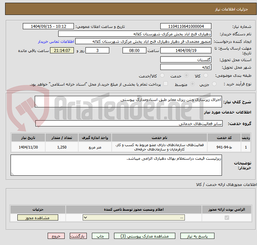Viewport: 257px width, 245px height.
Task: Click the 'مشاهده مجوز' button
Action: point(38,218)
